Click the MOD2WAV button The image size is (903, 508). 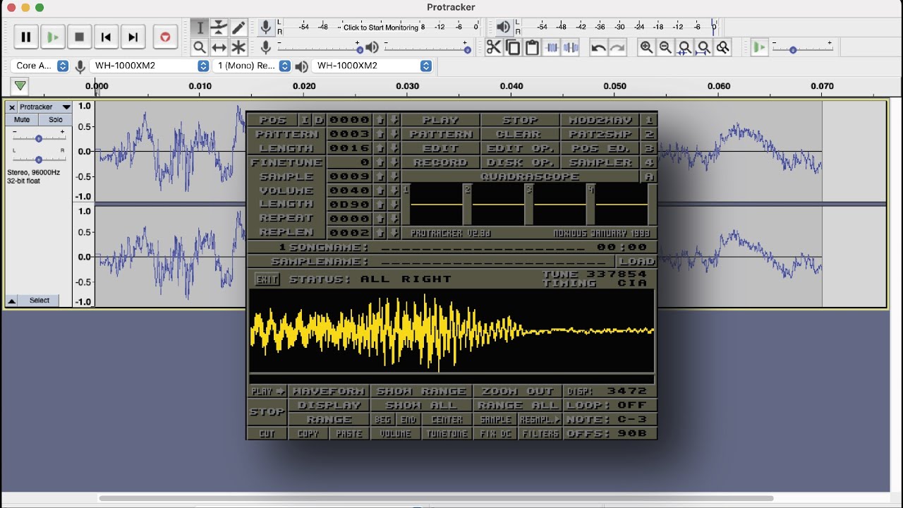click(x=601, y=120)
